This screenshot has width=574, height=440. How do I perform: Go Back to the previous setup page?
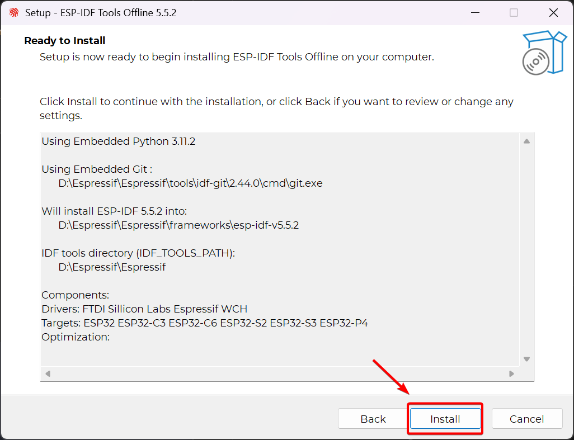373,419
